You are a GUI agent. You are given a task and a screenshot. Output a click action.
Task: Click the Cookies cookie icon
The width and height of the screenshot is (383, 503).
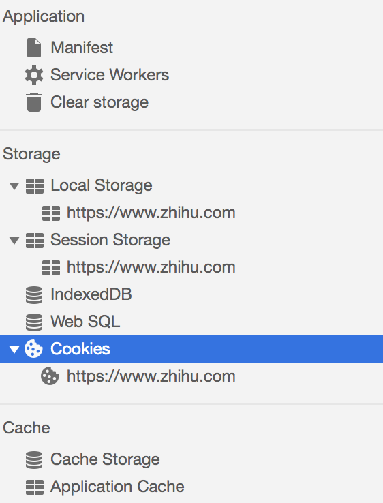(33, 349)
